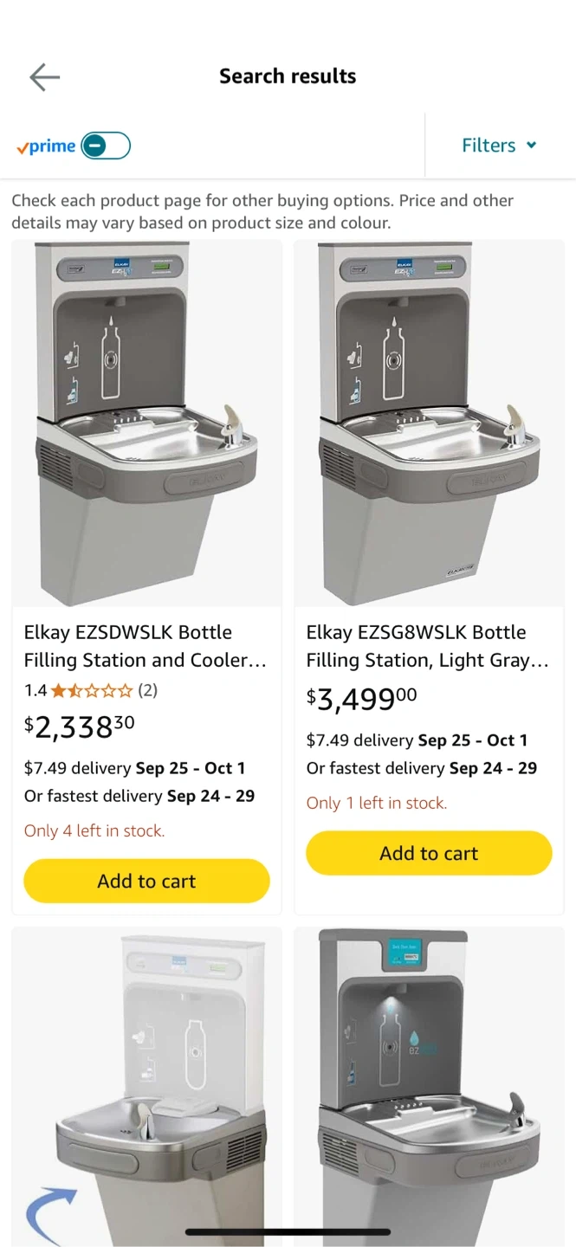Viewport: 576px width, 1247px height.
Task: Add the $3,499.00 Elkay station to cart
Action: point(429,853)
